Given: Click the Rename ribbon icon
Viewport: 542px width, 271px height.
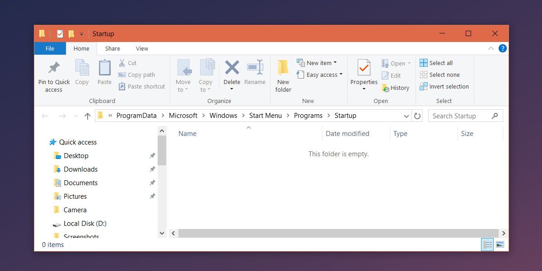Looking at the screenshot, I should pos(255,68).
